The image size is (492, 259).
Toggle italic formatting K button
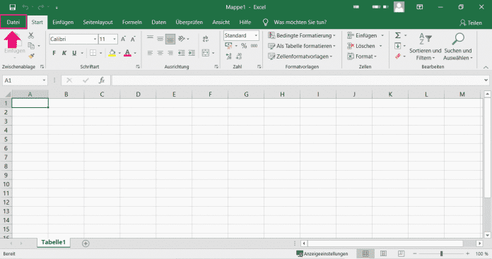(x=64, y=53)
